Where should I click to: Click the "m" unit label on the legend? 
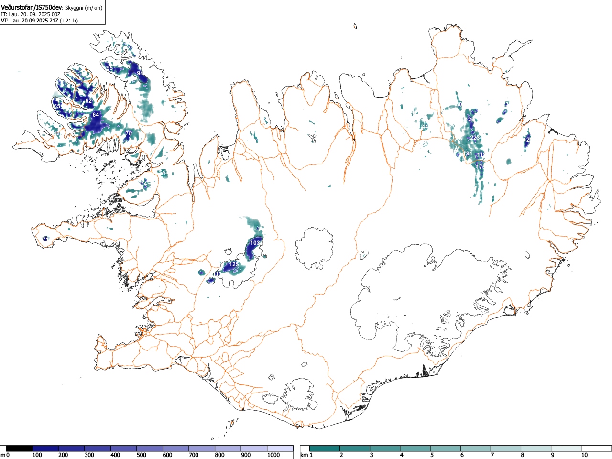(x=3, y=455)
